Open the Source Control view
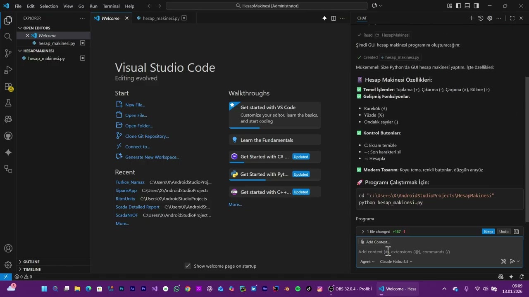This screenshot has width=529, height=297. [x=8, y=53]
